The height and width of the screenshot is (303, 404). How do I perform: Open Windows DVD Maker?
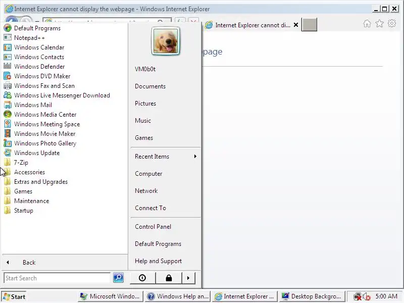coord(37,76)
